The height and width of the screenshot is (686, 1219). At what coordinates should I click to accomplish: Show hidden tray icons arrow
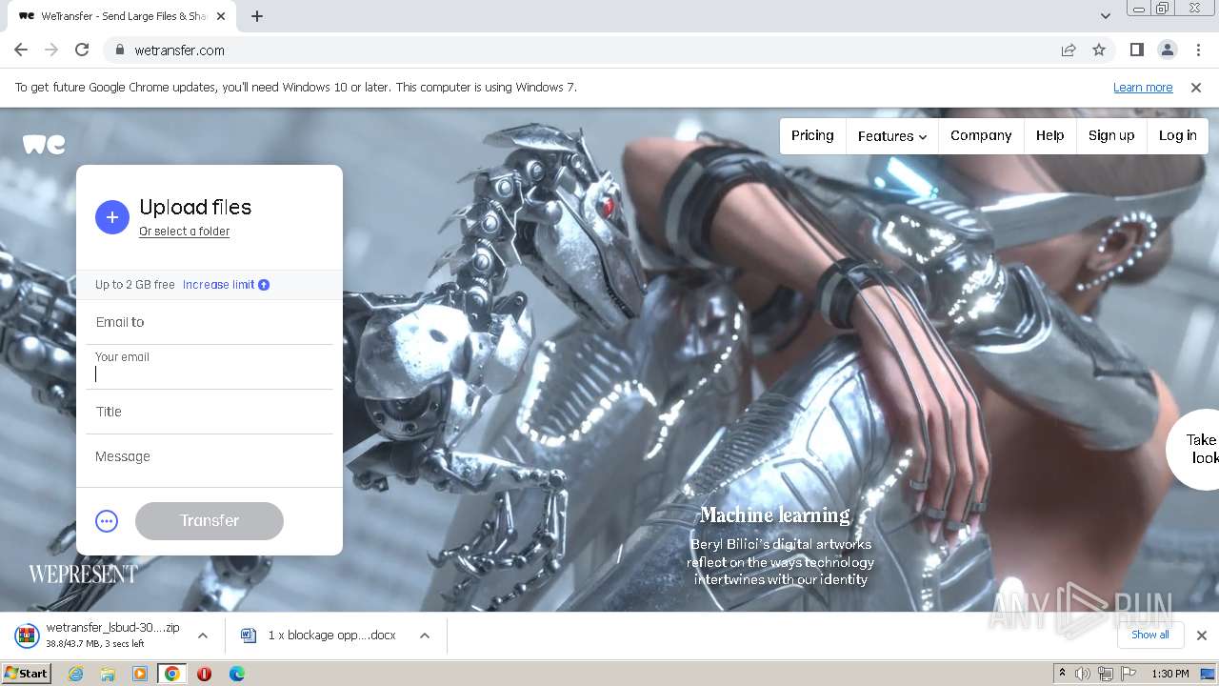click(1062, 674)
